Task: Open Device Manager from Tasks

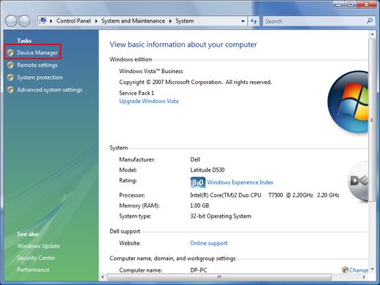Action: [37, 53]
